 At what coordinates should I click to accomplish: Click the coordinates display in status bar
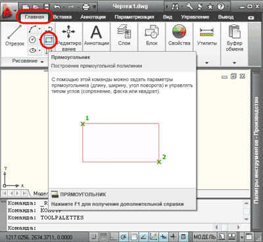(39, 237)
